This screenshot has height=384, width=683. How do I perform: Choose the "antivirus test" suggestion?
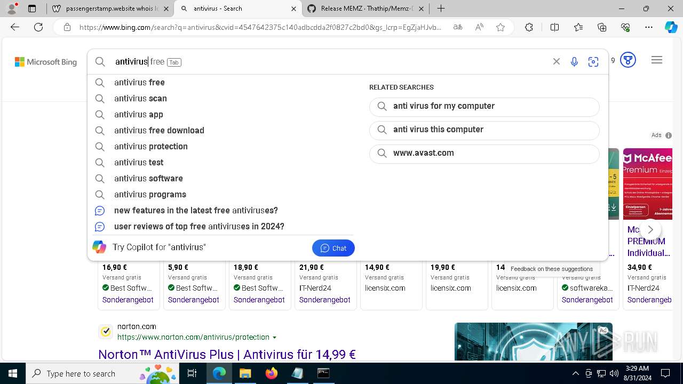tap(223, 162)
